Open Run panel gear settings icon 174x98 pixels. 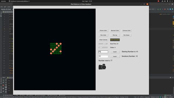[170, 78]
